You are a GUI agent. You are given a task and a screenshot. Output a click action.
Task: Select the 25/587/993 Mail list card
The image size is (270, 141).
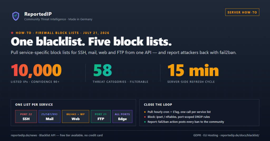(49, 116)
